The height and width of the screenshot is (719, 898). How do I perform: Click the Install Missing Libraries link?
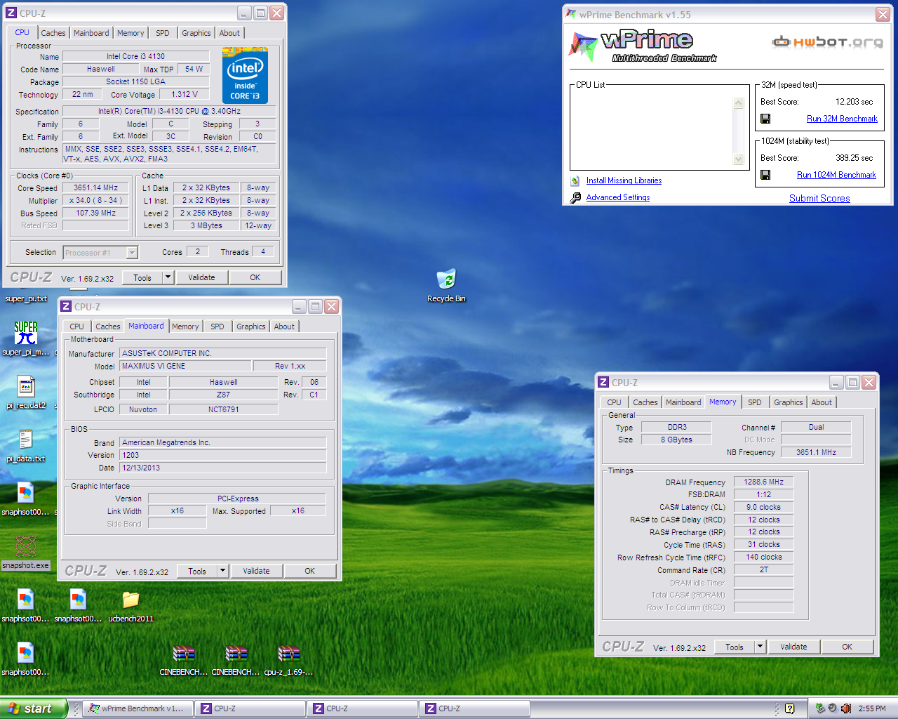click(x=624, y=180)
